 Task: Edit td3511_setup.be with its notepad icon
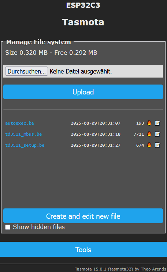[x=157, y=145]
